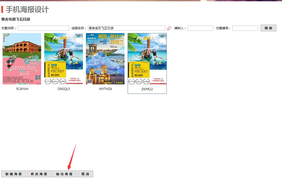This screenshot has height=179, width=282.
Task: Click 输出海报 to export poster
Action: point(64,174)
